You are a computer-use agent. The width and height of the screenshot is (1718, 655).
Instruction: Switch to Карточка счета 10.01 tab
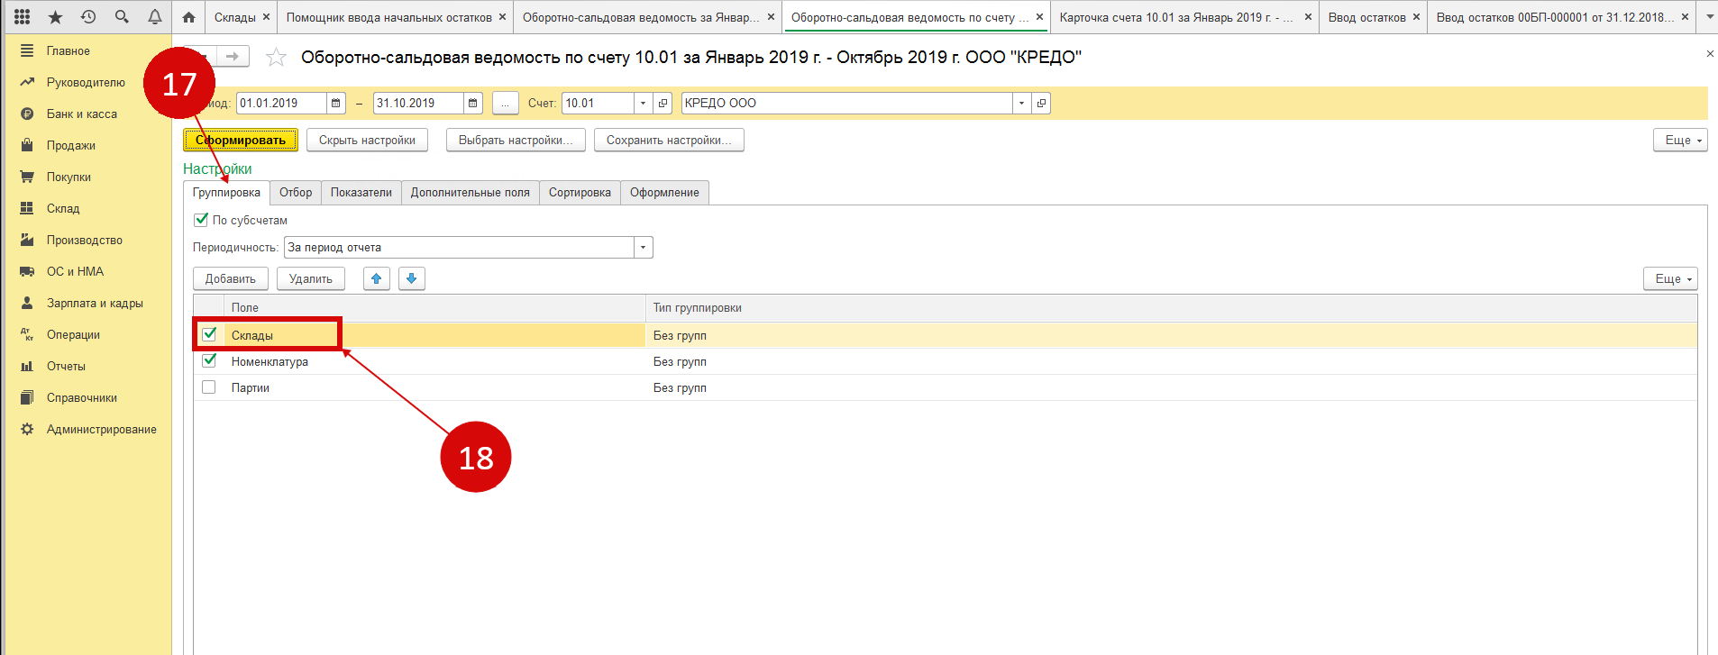[1176, 17]
